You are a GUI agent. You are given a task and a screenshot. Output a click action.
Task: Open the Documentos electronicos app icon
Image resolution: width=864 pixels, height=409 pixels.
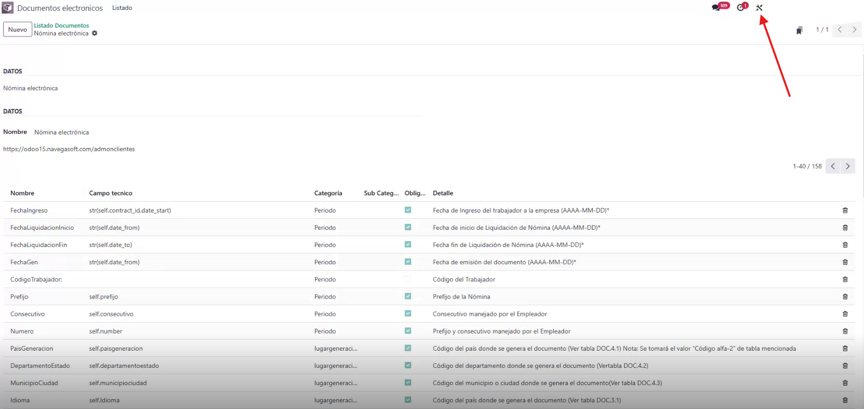point(8,8)
